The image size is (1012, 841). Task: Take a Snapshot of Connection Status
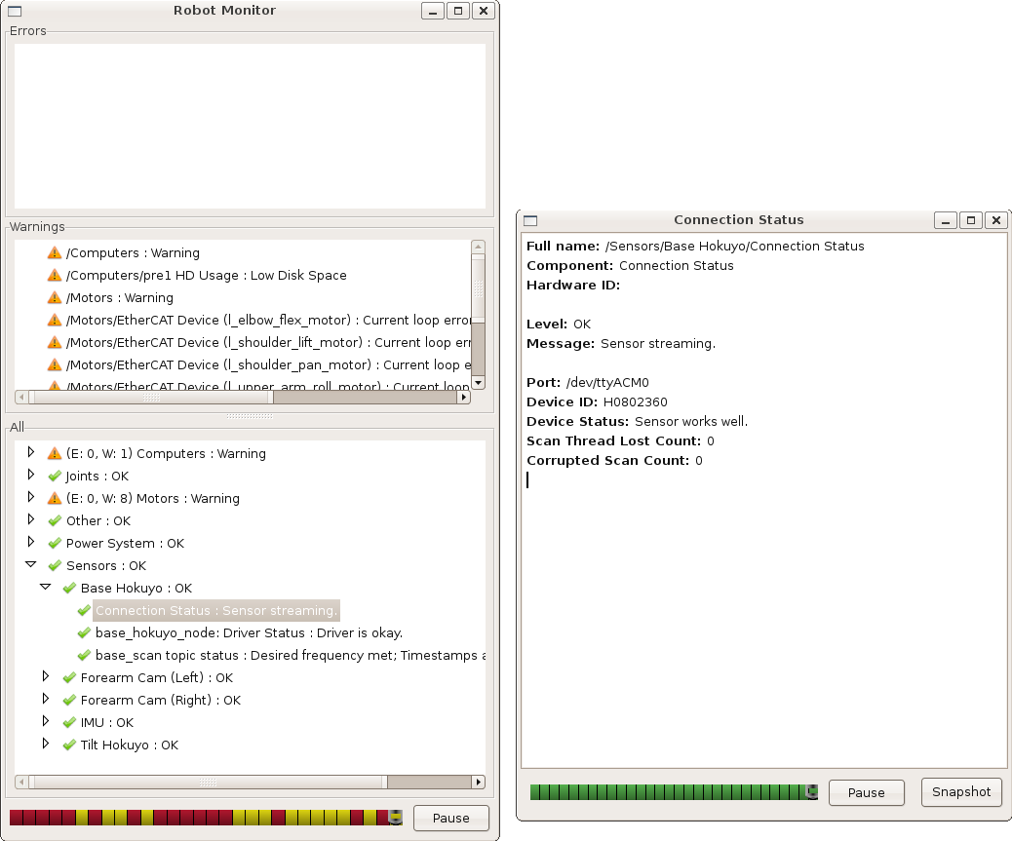coord(960,792)
